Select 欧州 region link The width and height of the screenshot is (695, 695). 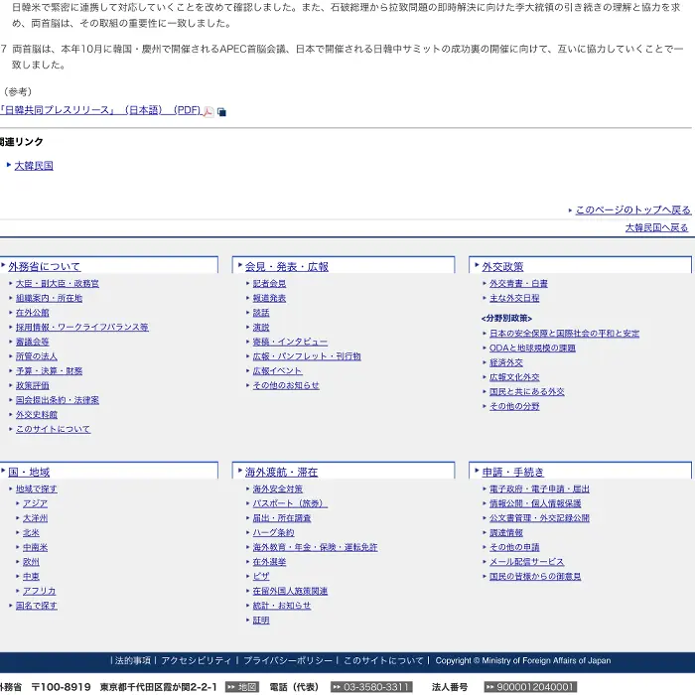click(x=31, y=562)
